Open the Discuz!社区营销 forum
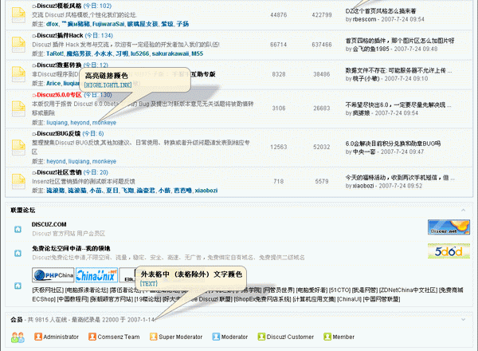The image size is (478, 351). click(x=59, y=172)
